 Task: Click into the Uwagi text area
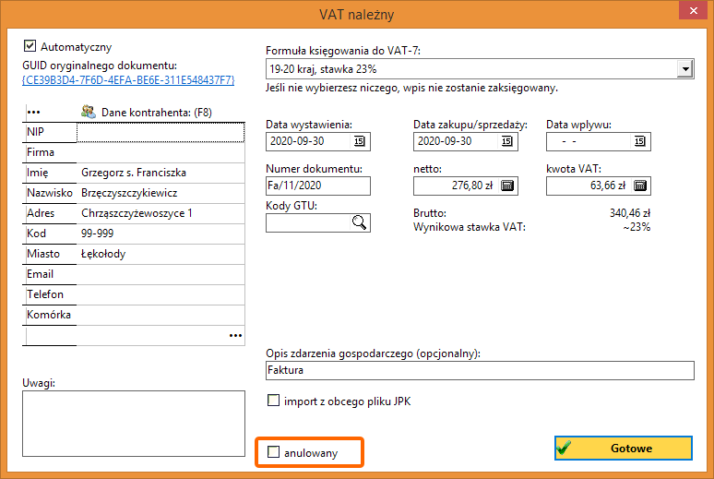click(134, 424)
